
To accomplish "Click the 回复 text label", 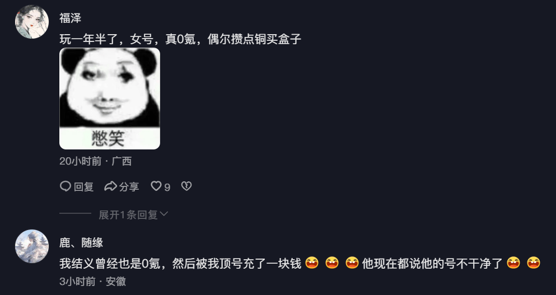I will point(83,186).
